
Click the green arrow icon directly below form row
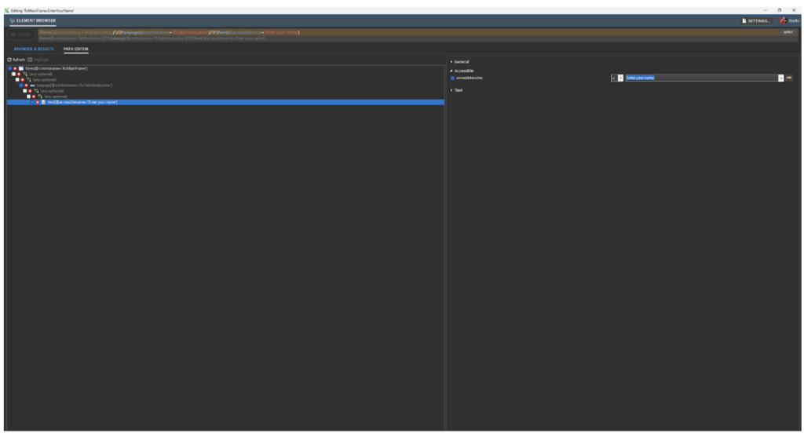[x=24, y=75]
